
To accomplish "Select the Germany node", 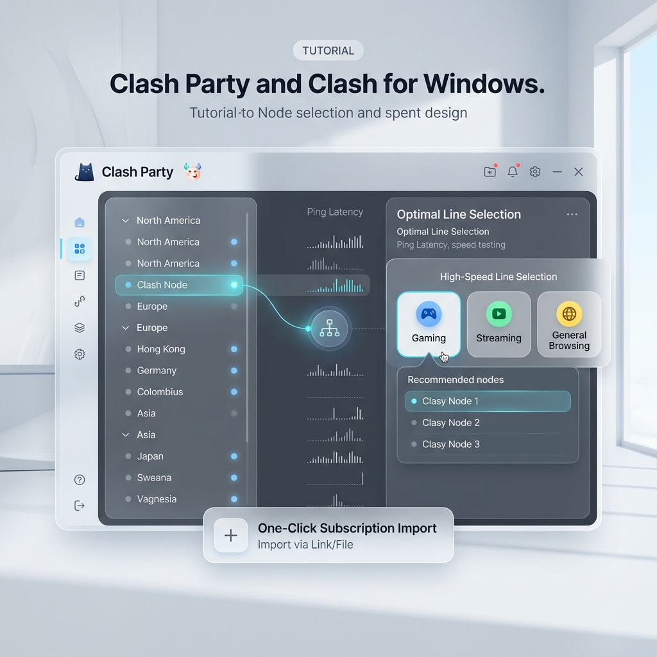I will pyautogui.click(x=180, y=370).
